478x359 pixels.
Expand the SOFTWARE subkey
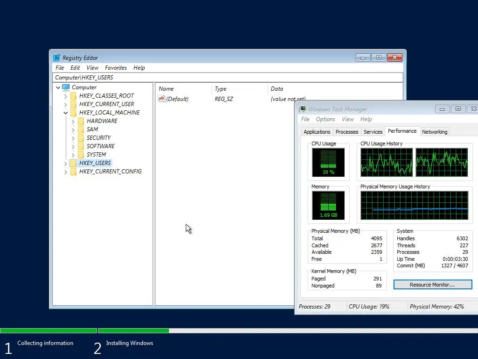click(x=73, y=146)
